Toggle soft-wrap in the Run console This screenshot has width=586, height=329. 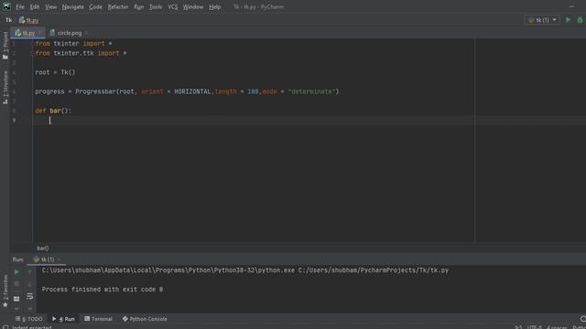(30, 296)
